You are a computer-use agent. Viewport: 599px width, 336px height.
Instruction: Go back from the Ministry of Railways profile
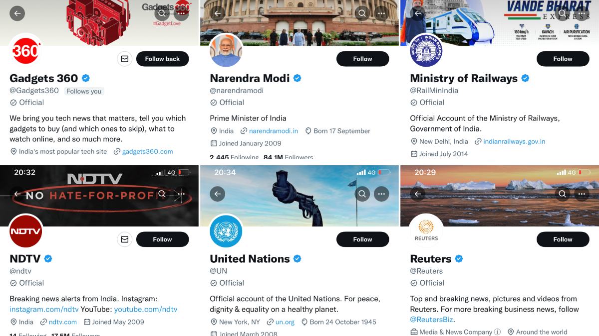pyautogui.click(x=417, y=13)
